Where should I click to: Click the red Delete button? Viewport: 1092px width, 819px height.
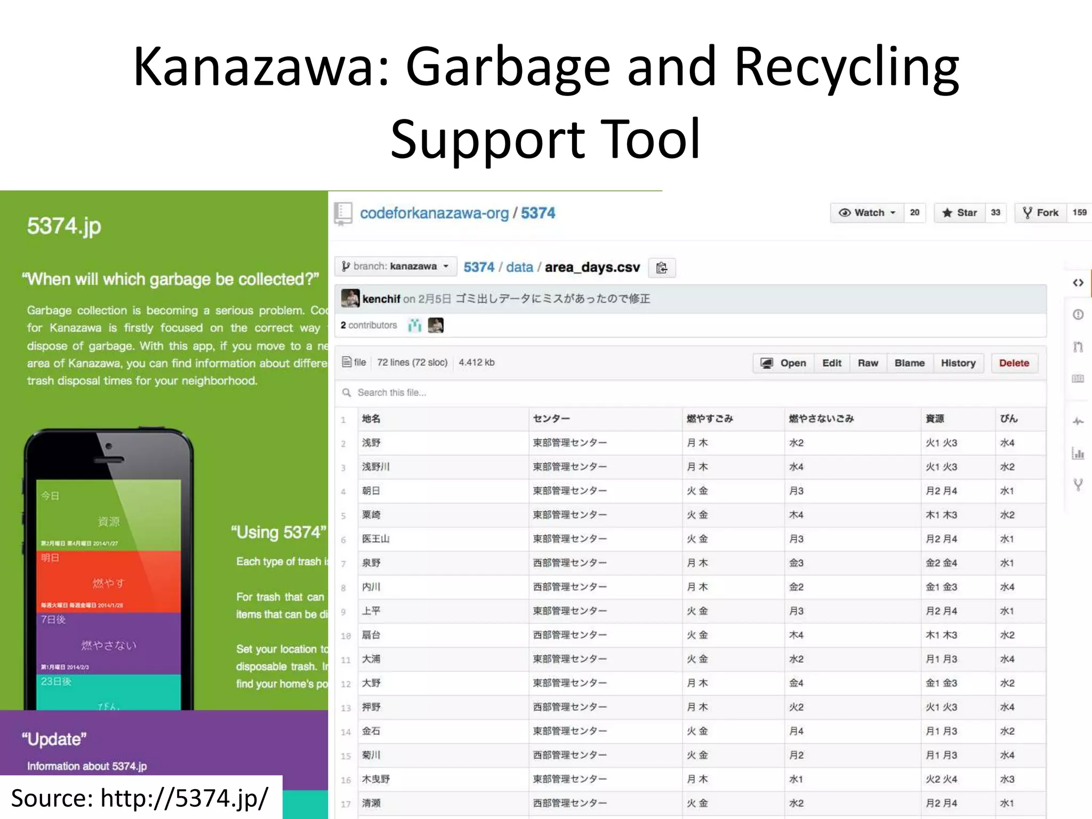coord(1014,363)
